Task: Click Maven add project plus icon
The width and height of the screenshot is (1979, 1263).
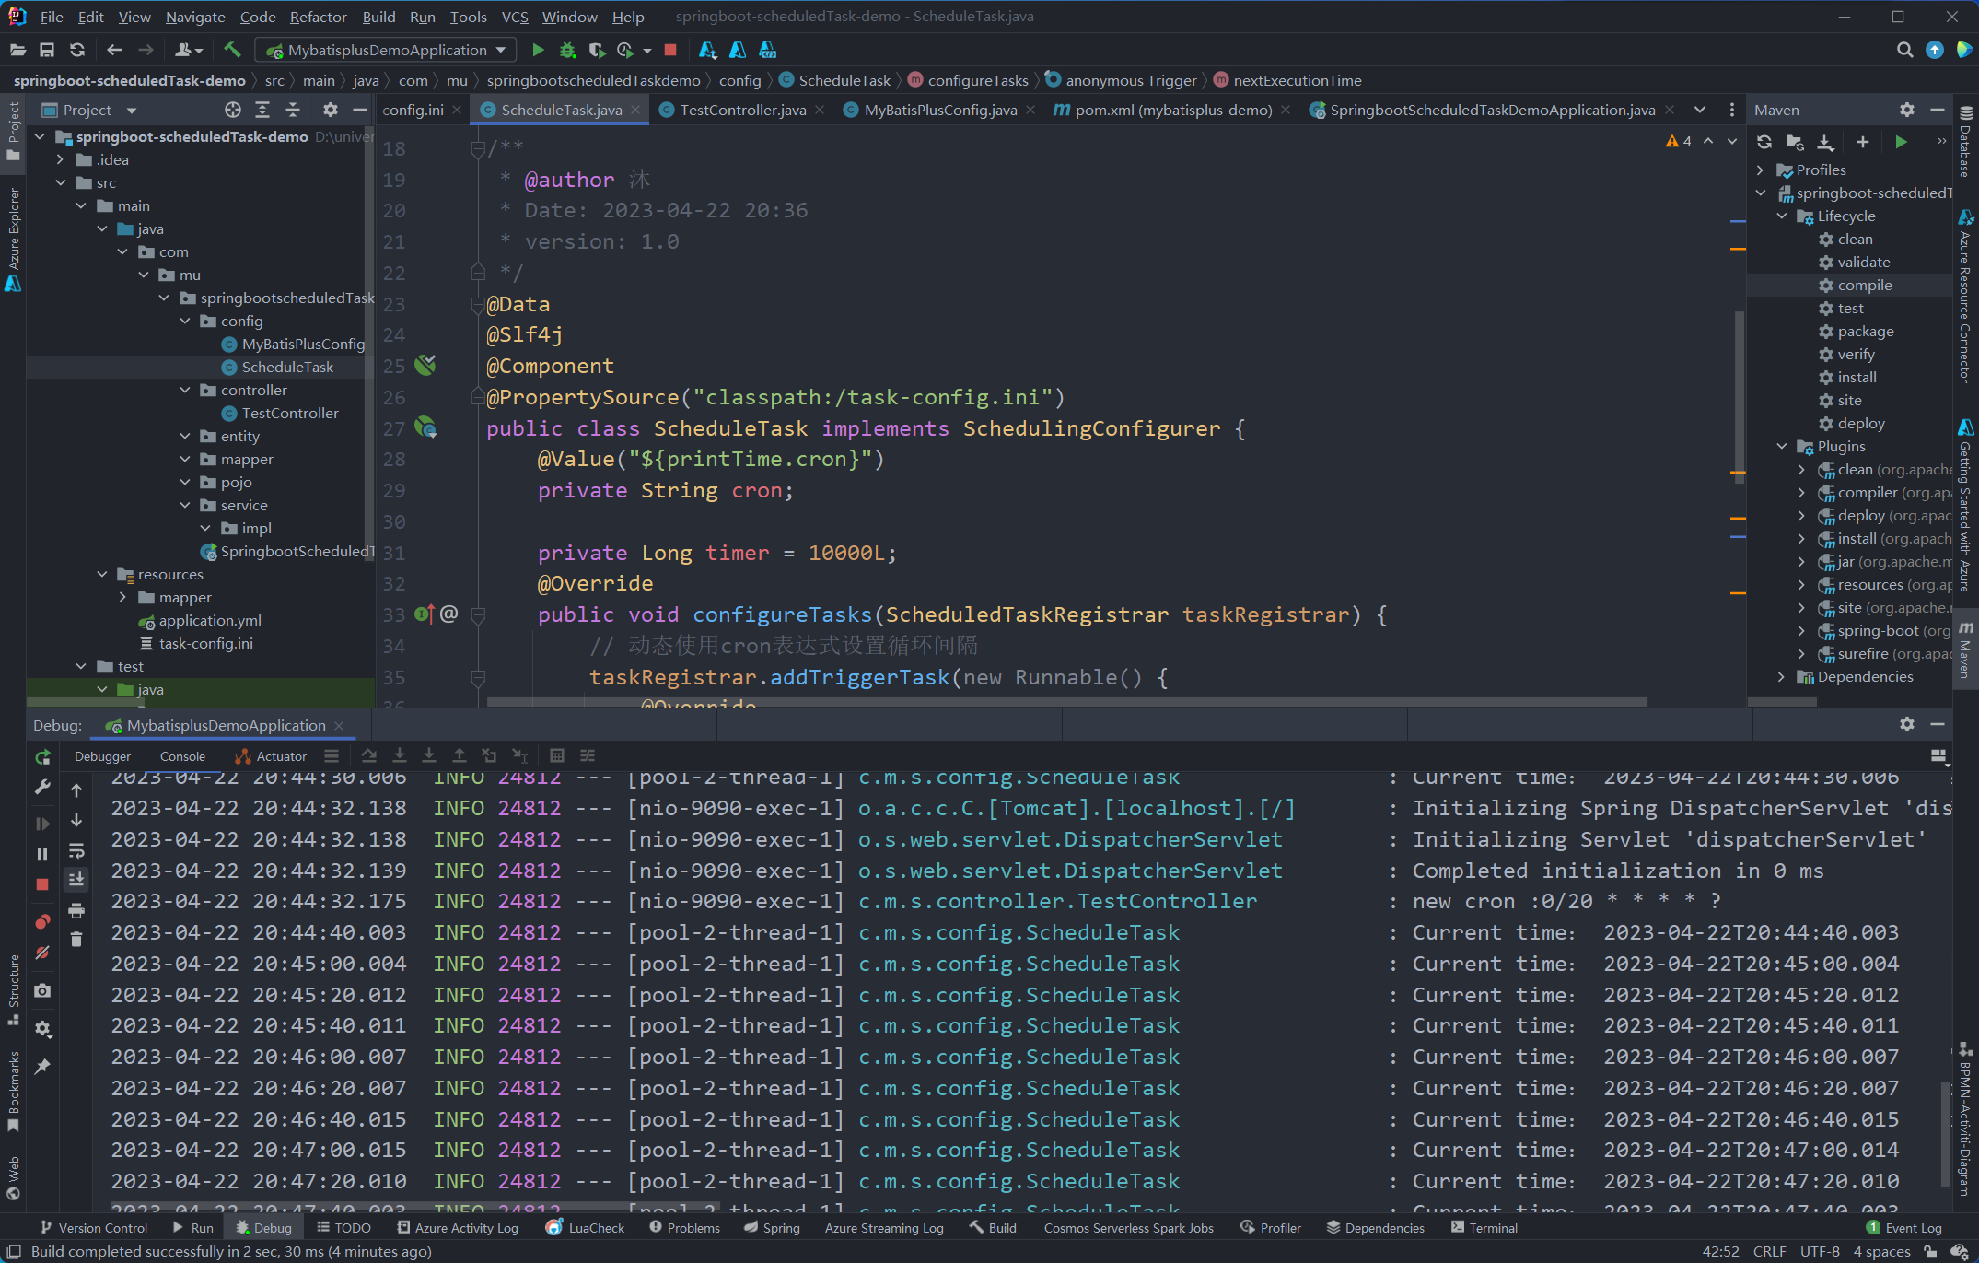Action: [1863, 142]
